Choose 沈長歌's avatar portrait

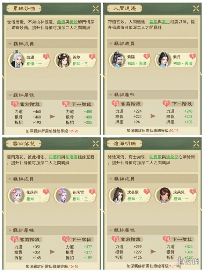pos(117,195)
